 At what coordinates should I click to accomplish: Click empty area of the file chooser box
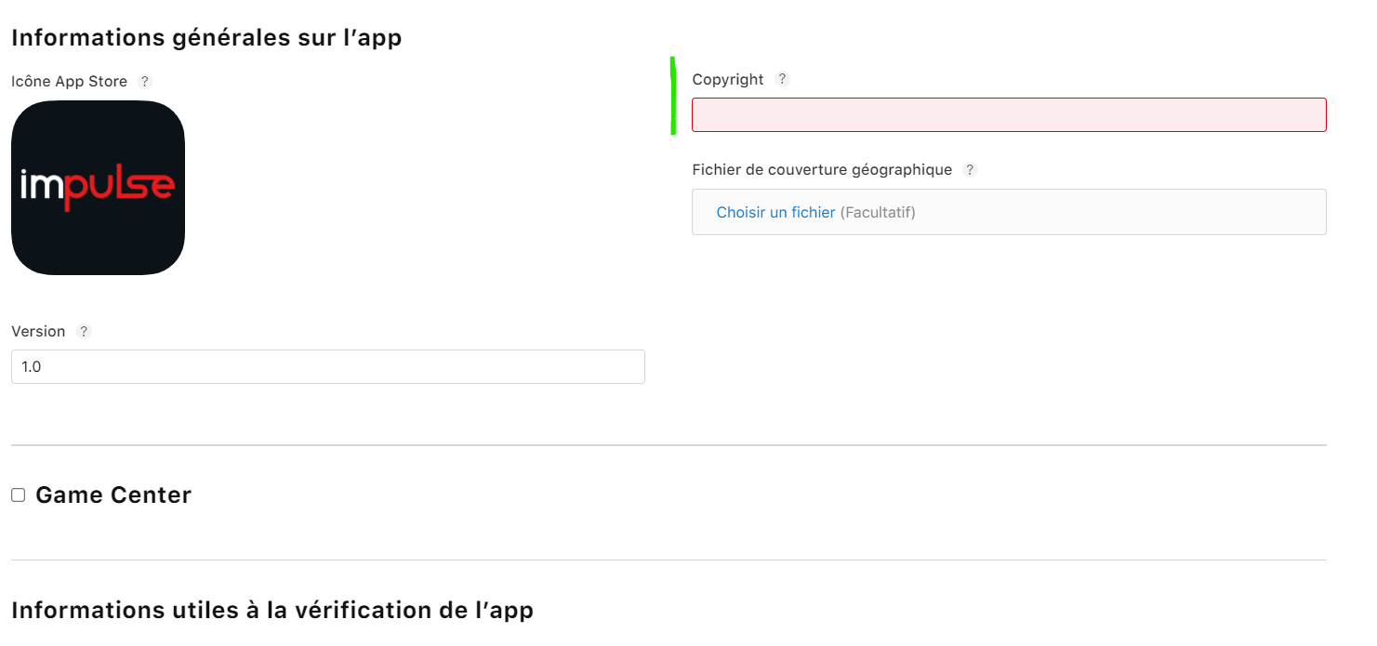(x=1116, y=213)
